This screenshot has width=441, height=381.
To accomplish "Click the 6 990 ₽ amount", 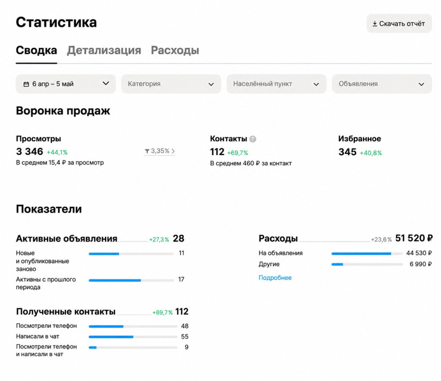I will (420, 264).
